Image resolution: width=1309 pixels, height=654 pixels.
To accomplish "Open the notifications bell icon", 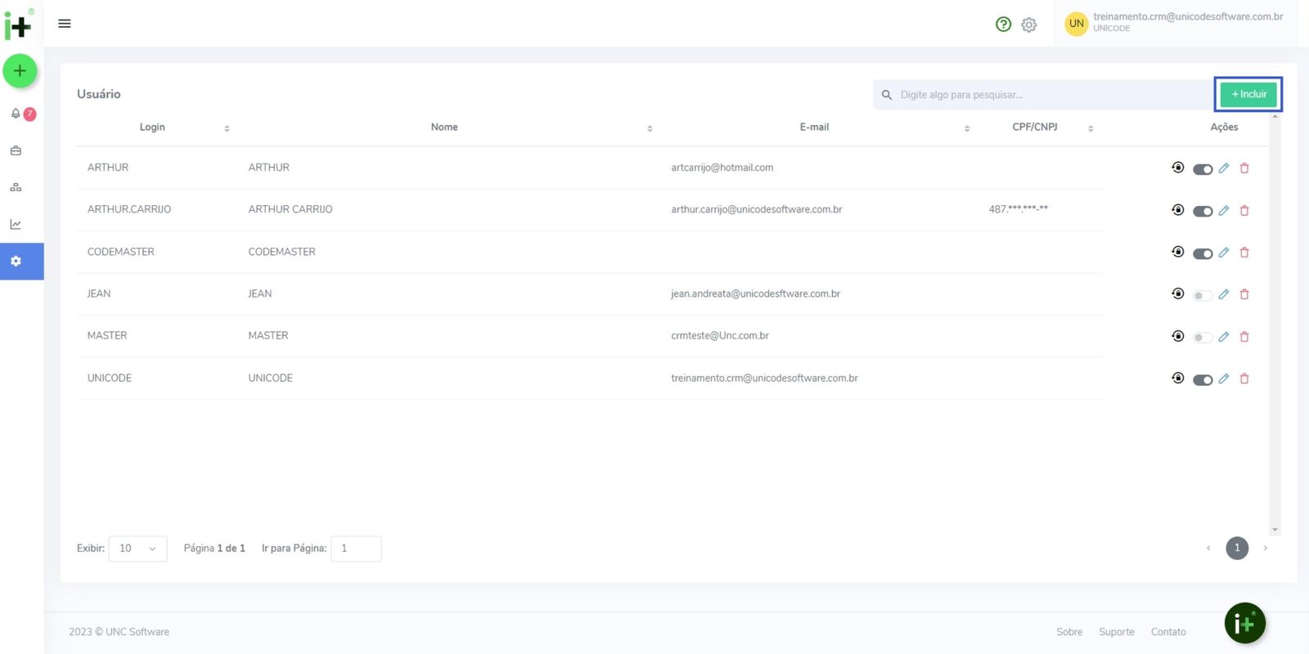I will 16,114.
